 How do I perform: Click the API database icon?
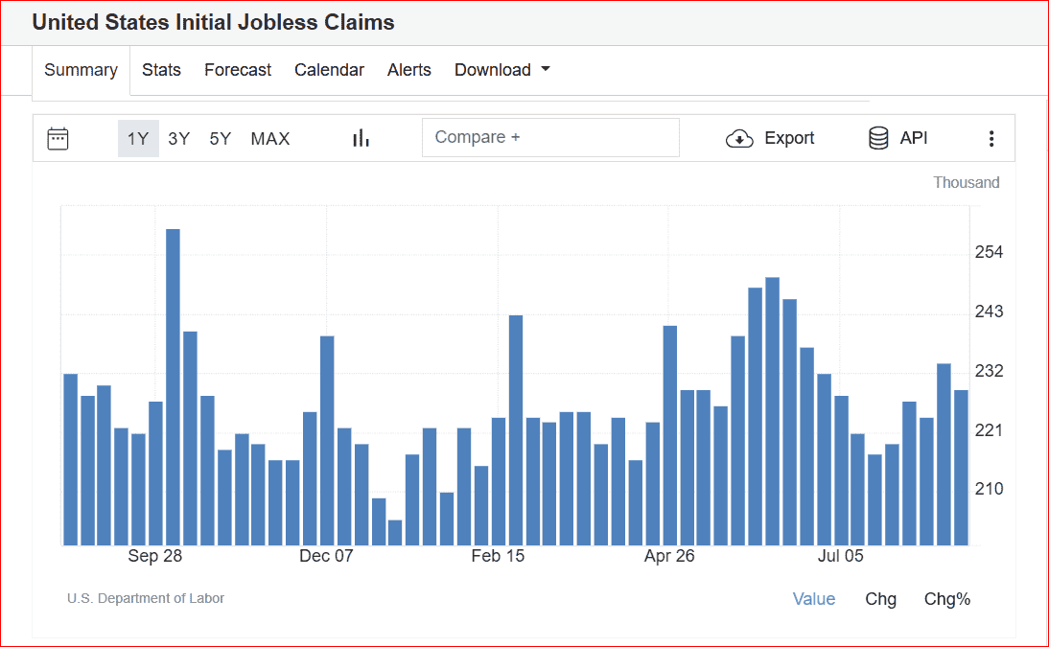click(x=878, y=139)
